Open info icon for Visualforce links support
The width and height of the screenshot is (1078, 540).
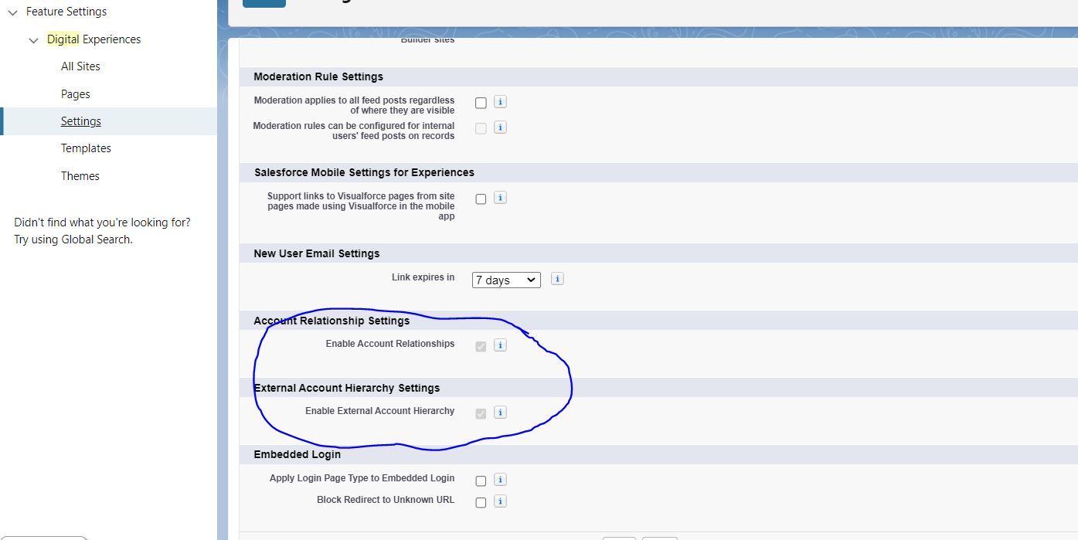(500, 198)
